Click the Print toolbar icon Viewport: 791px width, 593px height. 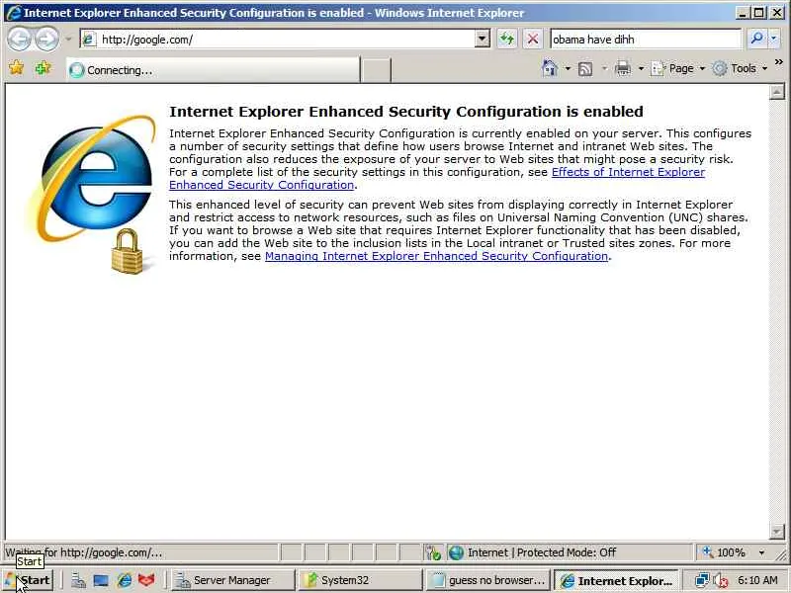pyautogui.click(x=623, y=68)
